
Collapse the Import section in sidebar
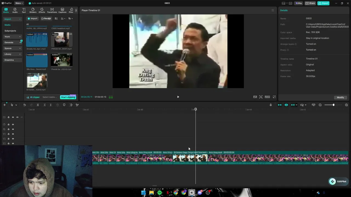12,19
